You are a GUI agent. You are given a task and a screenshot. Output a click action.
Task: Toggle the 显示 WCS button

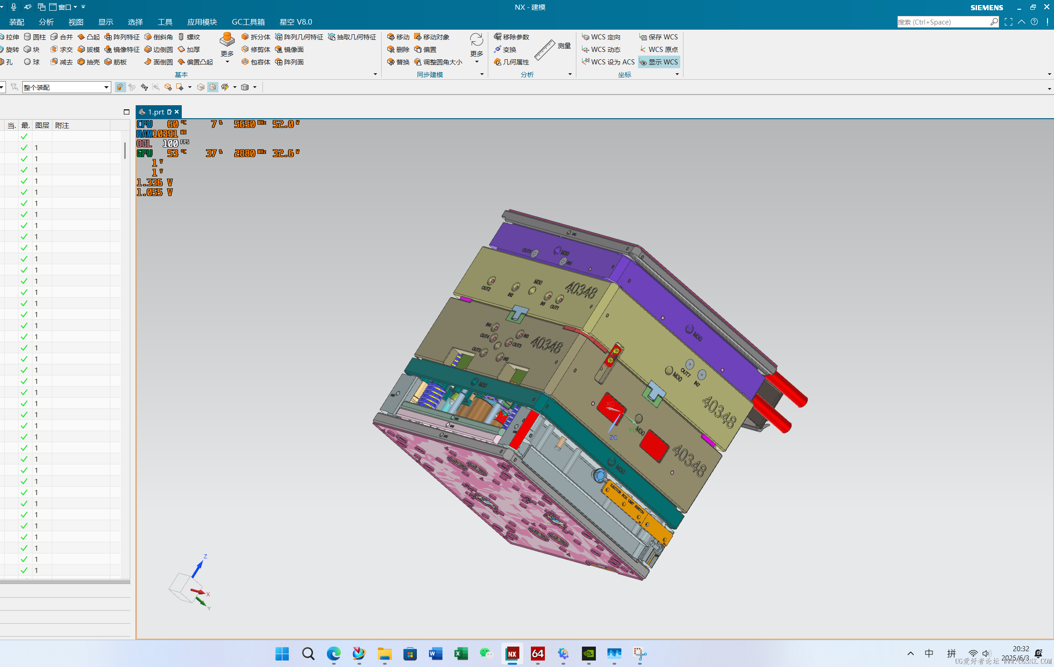tap(659, 62)
